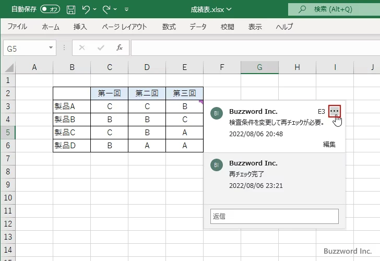
Task: Toggle the AutoSave (自動保存) switch
Action: 50,9
